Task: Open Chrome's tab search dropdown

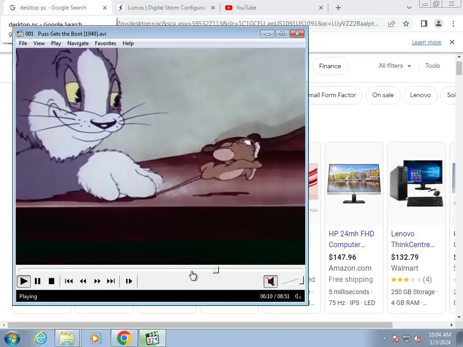Action: [409, 8]
